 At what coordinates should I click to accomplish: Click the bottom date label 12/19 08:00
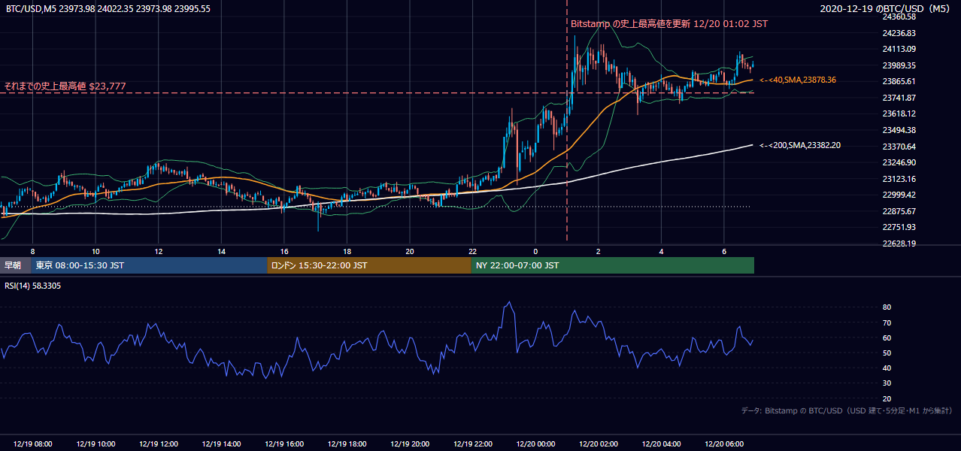tap(33, 444)
